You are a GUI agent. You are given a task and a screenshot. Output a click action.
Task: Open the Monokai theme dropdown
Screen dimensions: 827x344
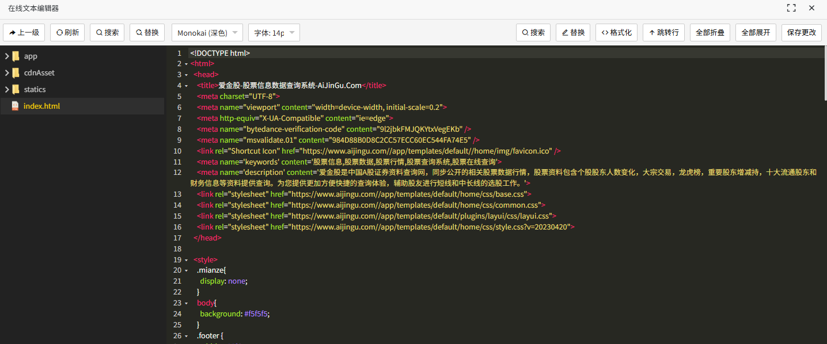207,33
